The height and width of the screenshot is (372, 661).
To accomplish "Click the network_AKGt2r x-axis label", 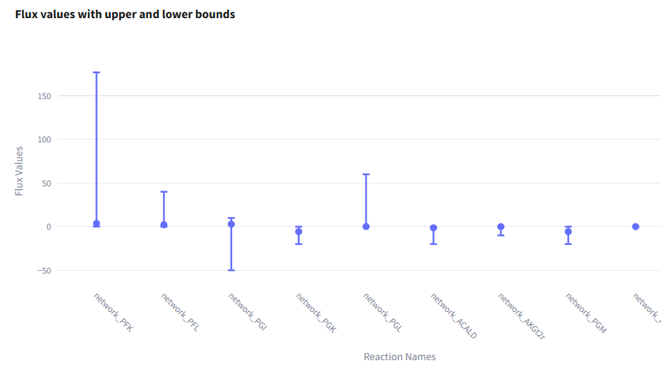I will pyautogui.click(x=521, y=315).
